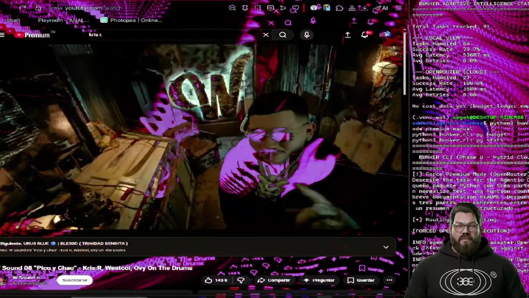
Task: Click the zoom-out magnifier icon in address bar
Action: 232,8
